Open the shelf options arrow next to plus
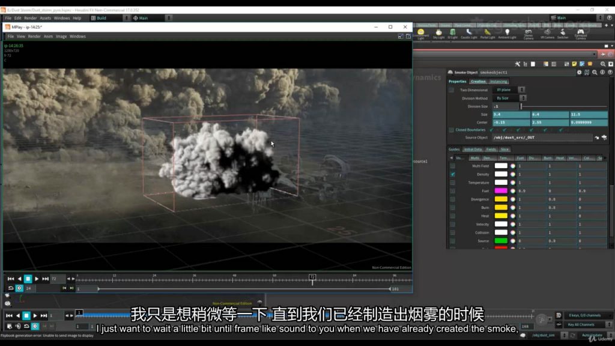The image size is (615, 346). [611, 25]
